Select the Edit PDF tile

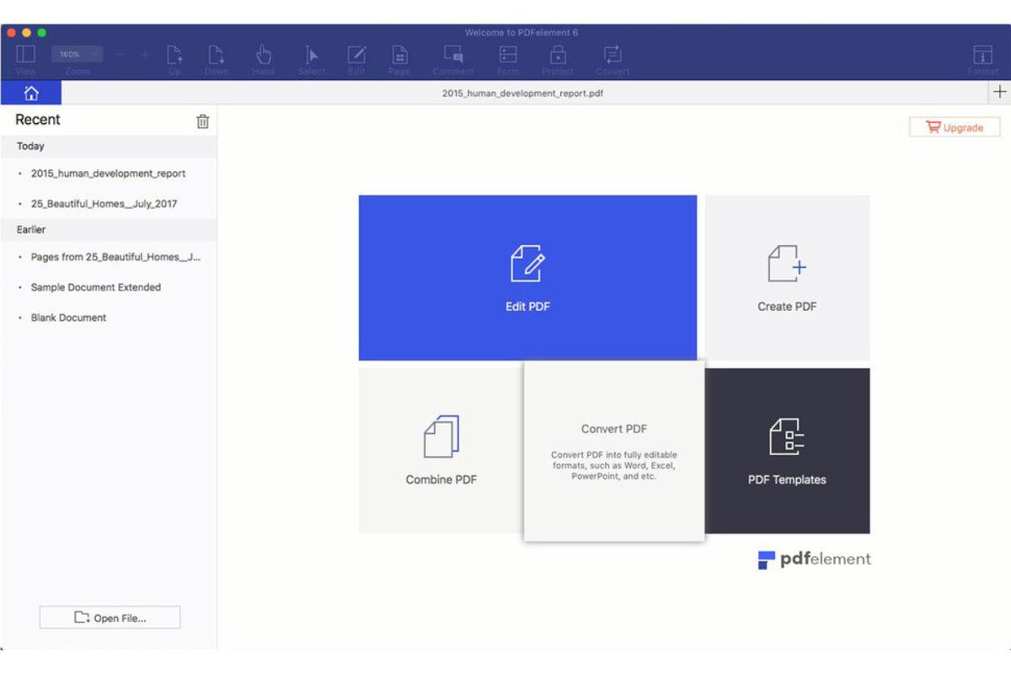click(x=527, y=278)
